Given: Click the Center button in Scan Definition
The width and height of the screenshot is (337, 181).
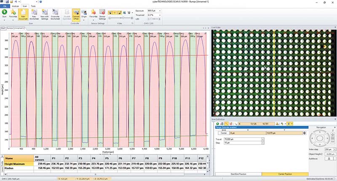Looking at the screenshot, I should click(224, 133).
